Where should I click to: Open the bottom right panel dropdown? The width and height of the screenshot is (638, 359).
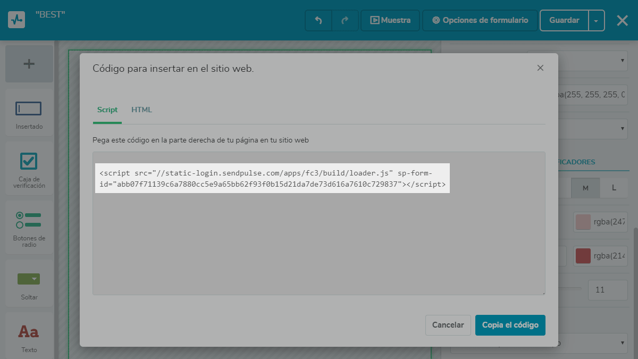click(x=540, y=343)
